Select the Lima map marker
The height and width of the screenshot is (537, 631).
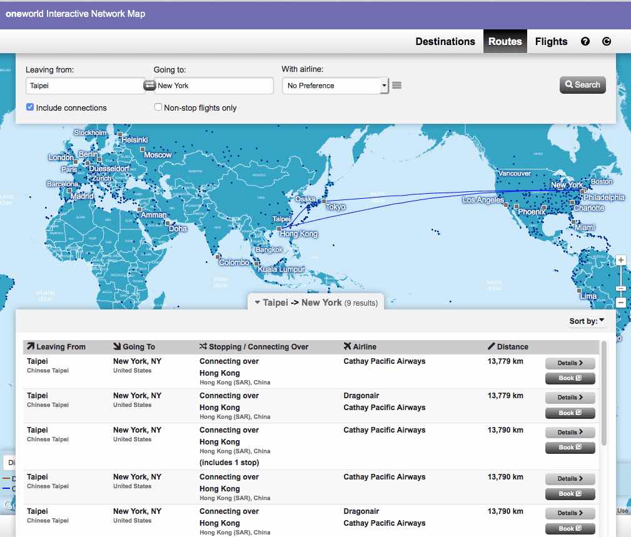[579, 291]
